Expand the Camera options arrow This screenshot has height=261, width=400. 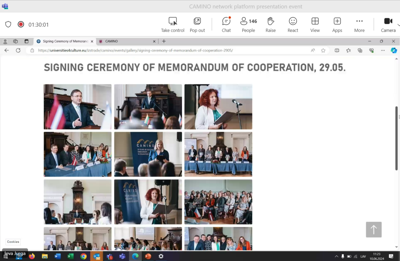398,25
